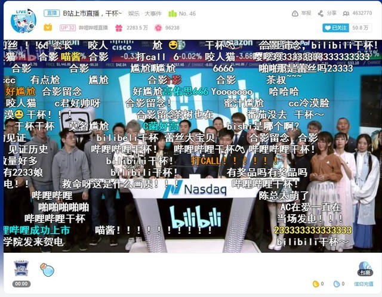Open the 包裹 backpack icon
Image resolution: width=382 pixels, height=297 pixels.
pyautogui.click(x=365, y=269)
